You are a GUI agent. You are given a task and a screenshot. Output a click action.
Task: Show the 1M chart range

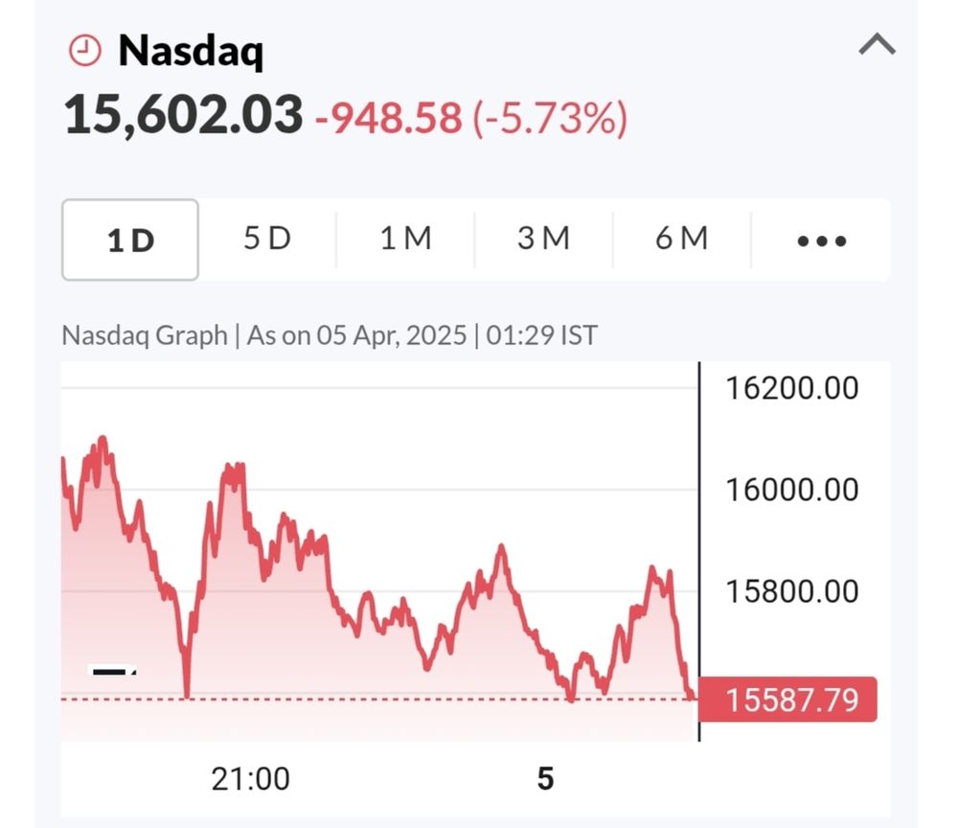405,239
